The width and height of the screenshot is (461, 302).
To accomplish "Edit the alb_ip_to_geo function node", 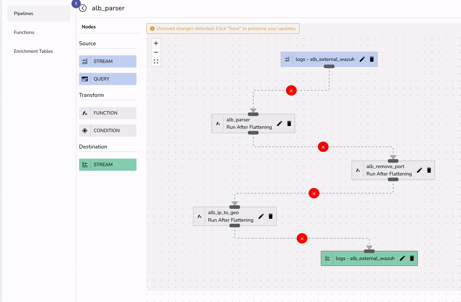I will (x=261, y=216).
